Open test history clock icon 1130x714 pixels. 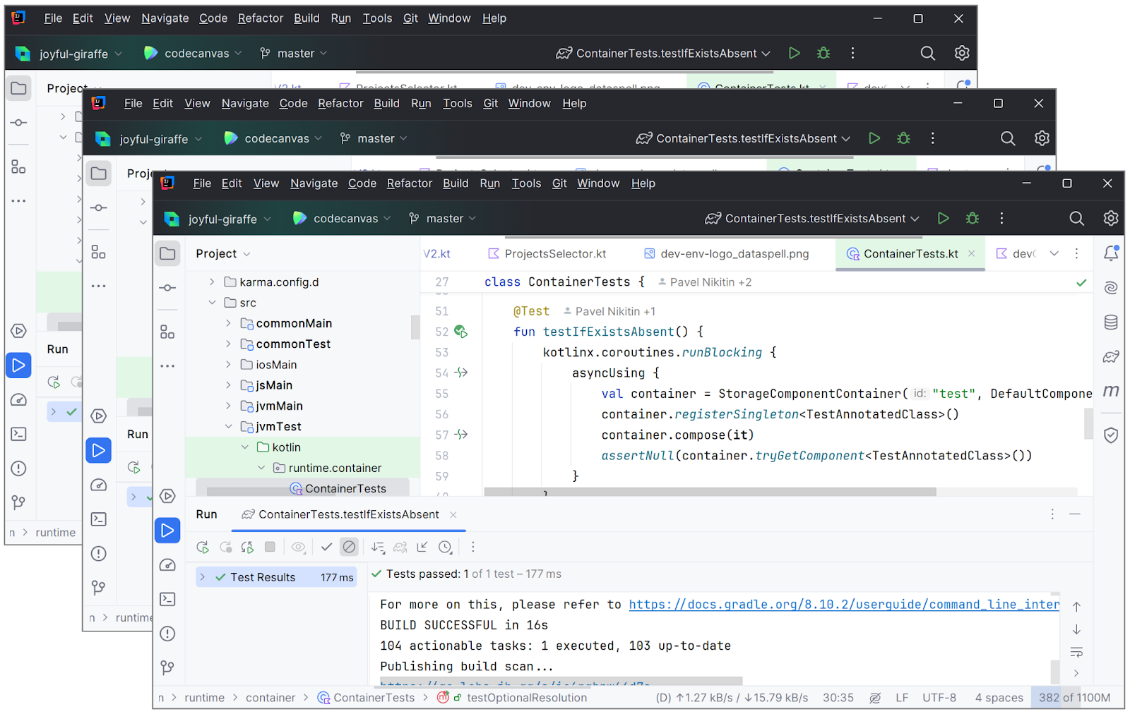pos(445,547)
